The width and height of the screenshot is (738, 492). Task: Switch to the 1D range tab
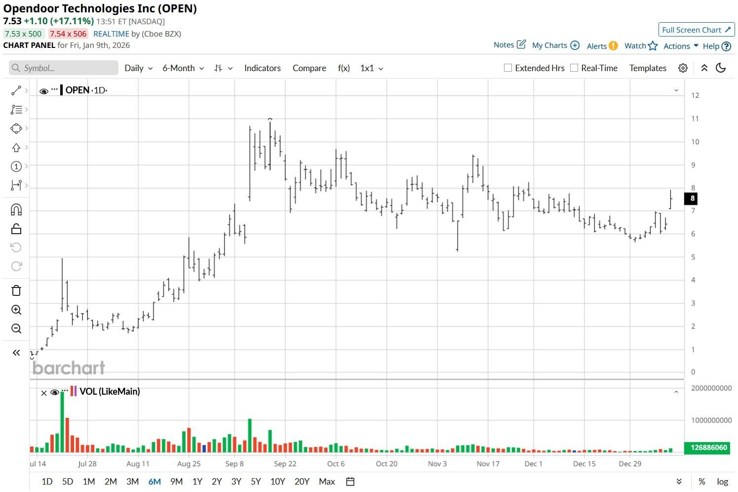[47, 482]
